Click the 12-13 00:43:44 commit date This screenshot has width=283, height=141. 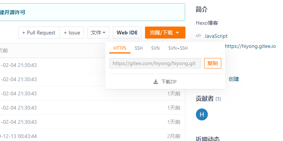coord(18,136)
